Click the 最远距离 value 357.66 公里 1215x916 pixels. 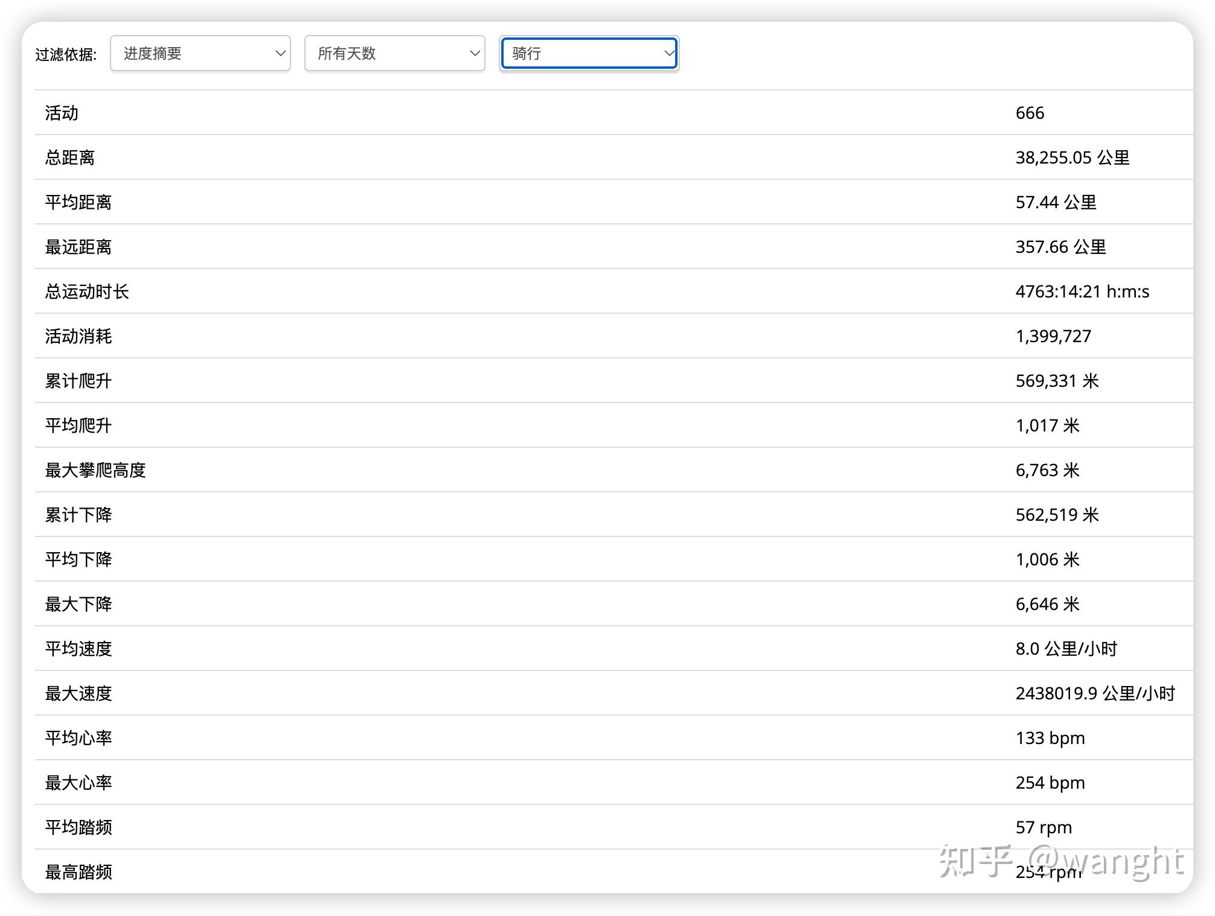tap(1060, 247)
